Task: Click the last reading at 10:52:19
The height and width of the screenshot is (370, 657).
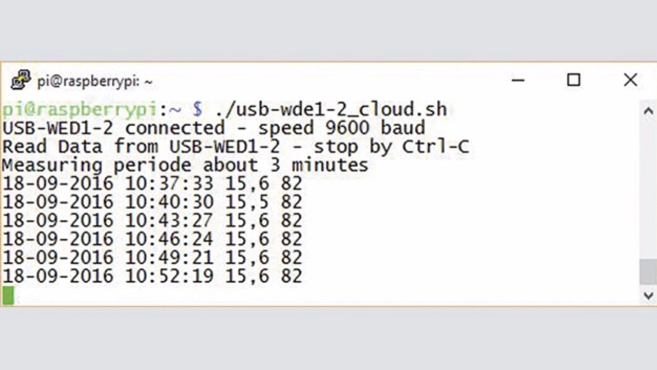Action: coord(152,277)
